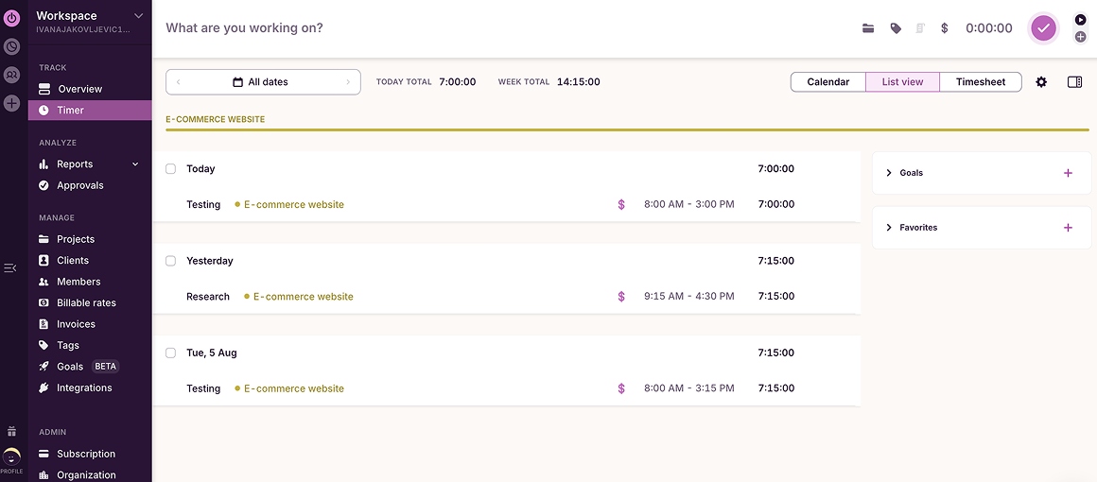This screenshot has height=482, width=1097.
Task: Click the add plus icon beside Goals
Action: pyautogui.click(x=1068, y=173)
